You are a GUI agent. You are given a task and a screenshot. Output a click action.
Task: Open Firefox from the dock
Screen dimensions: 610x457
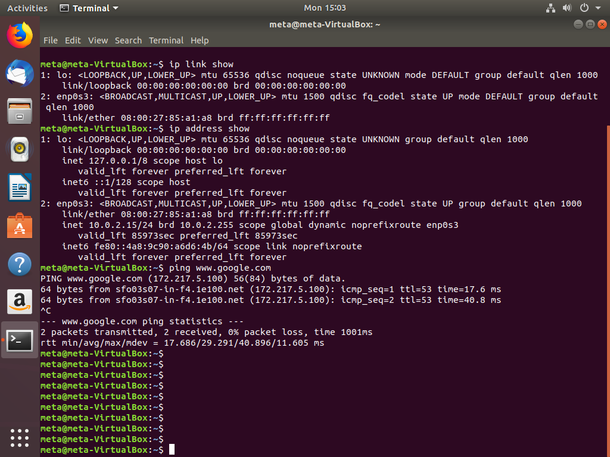(x=20, y=36)
